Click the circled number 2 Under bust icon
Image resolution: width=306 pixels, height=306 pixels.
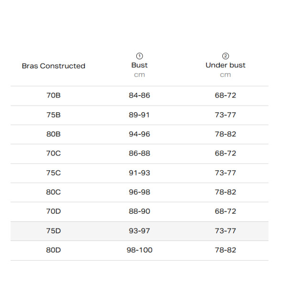click(x=225, y=56)
